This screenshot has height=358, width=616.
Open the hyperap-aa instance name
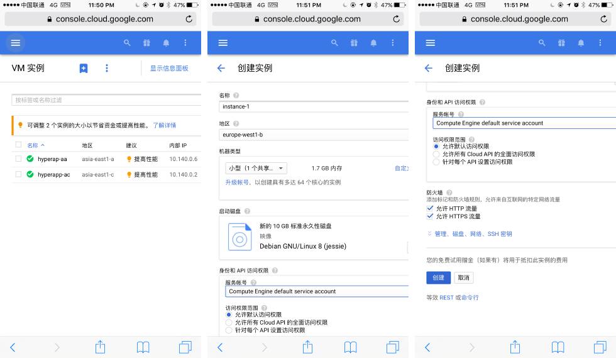coord(52,159)
